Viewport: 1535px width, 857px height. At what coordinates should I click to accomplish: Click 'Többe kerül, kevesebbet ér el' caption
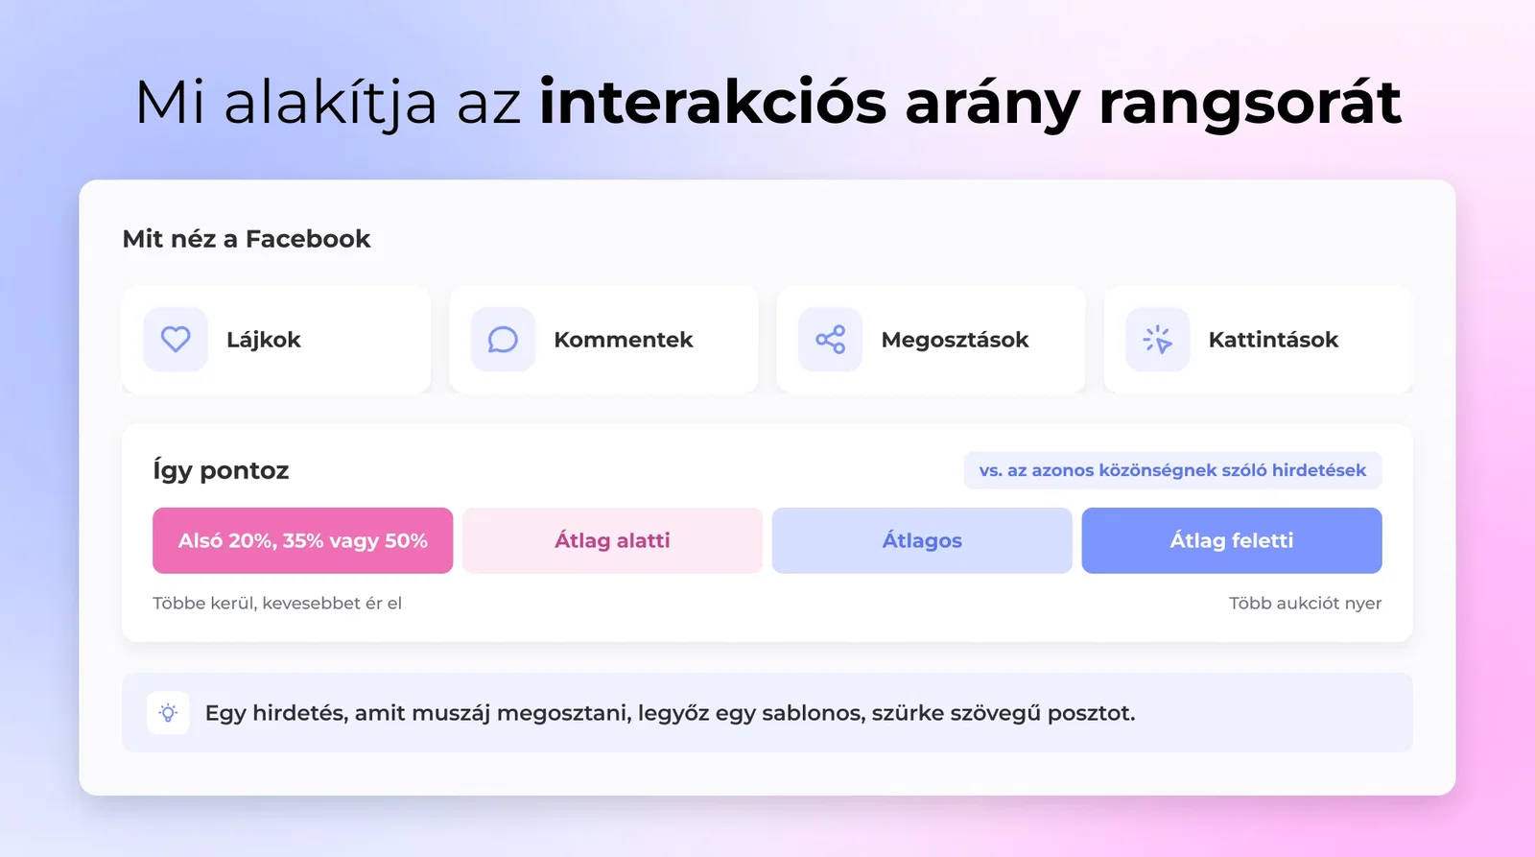(277, 603)
